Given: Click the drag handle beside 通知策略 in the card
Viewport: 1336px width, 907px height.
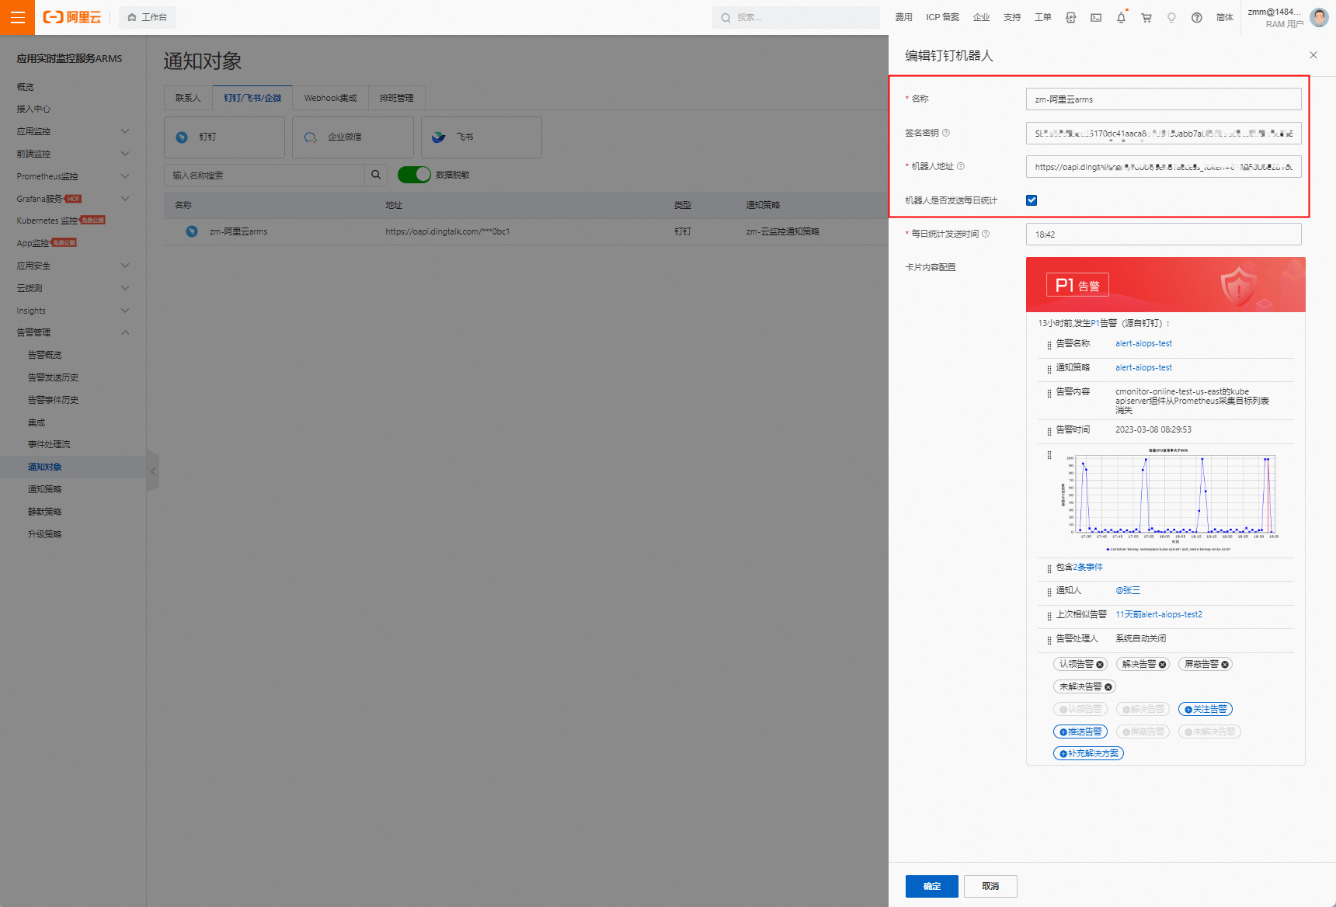Looking at the screenshot, I should tap(1049, 369).
